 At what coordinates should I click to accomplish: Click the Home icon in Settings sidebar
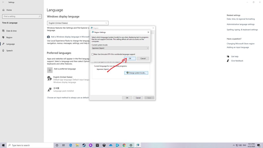click(4, 10)
